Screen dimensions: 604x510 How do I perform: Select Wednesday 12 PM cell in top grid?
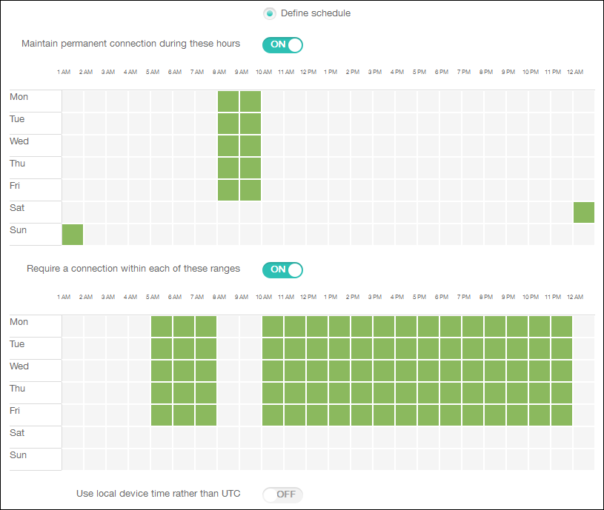(x=317, y=146)
